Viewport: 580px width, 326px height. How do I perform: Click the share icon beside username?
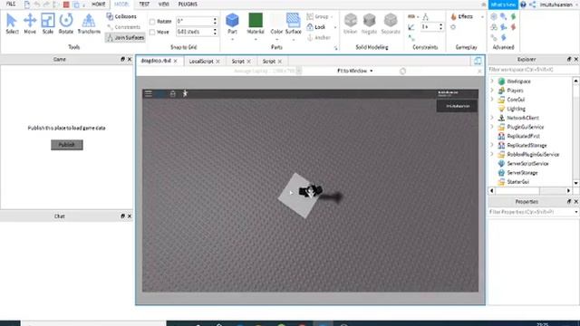[532, 5]
